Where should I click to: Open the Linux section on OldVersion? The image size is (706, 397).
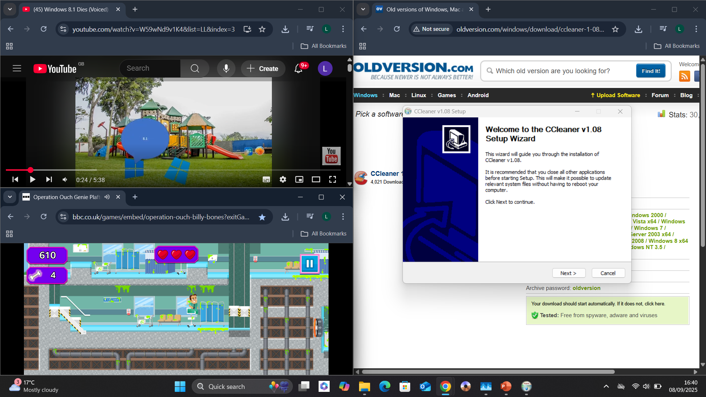click(x=418, y=95)
